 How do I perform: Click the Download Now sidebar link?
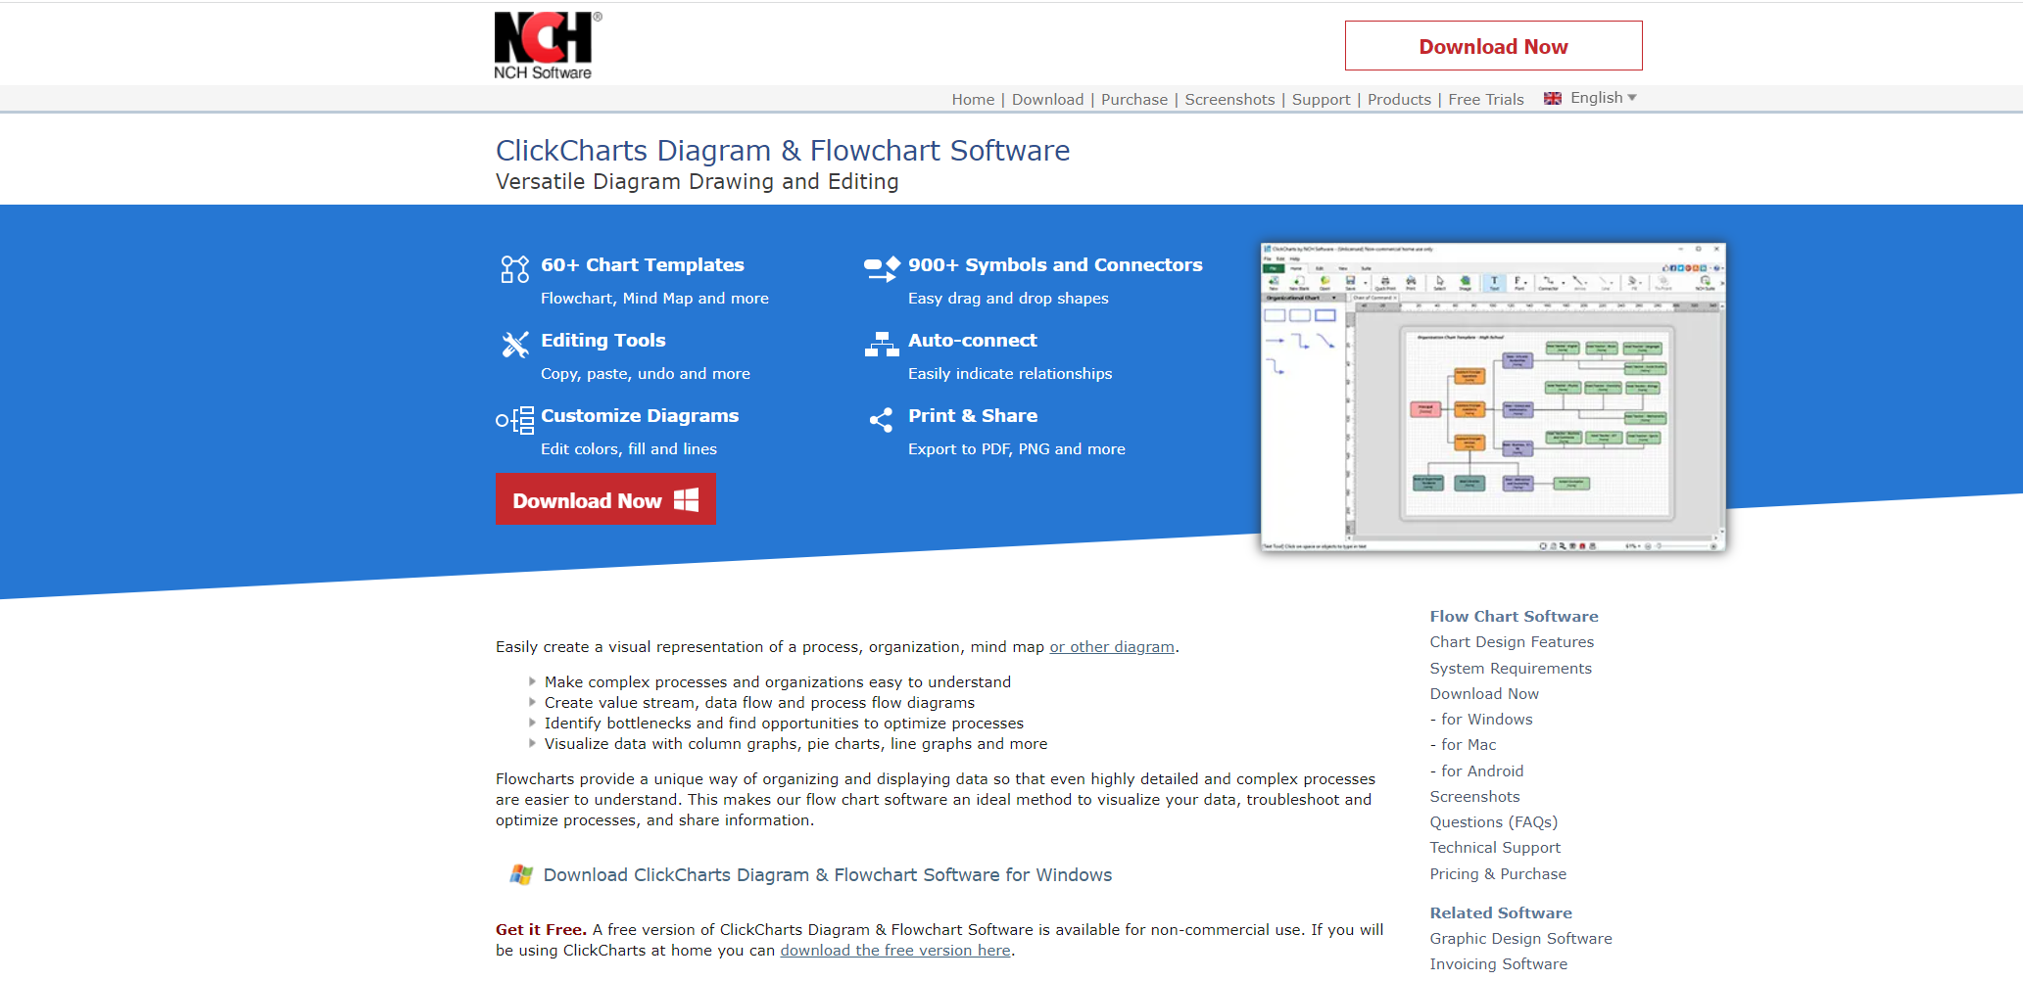(x=1484, y=694)
